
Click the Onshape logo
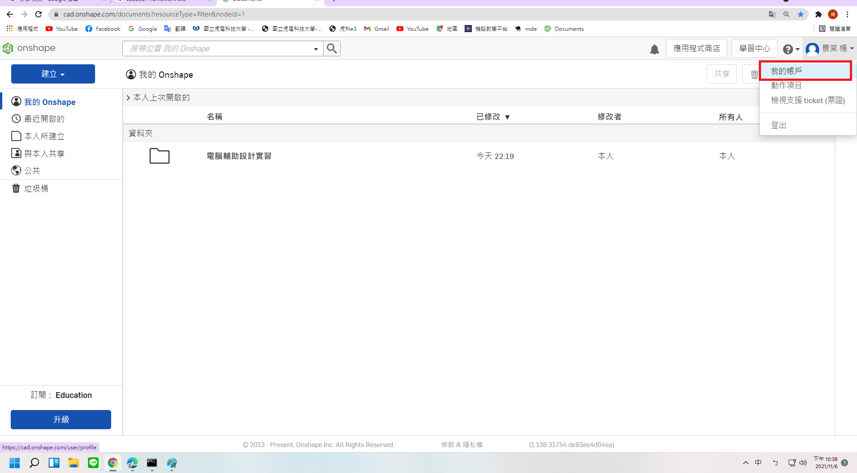click(x=29, y=48)
